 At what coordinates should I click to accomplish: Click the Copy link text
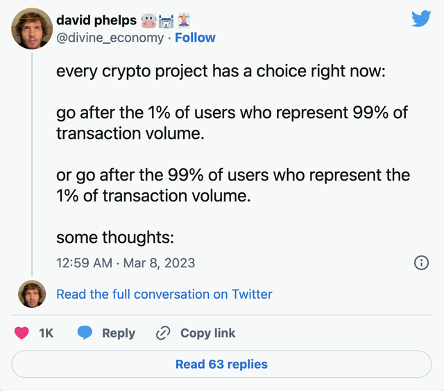207,333
